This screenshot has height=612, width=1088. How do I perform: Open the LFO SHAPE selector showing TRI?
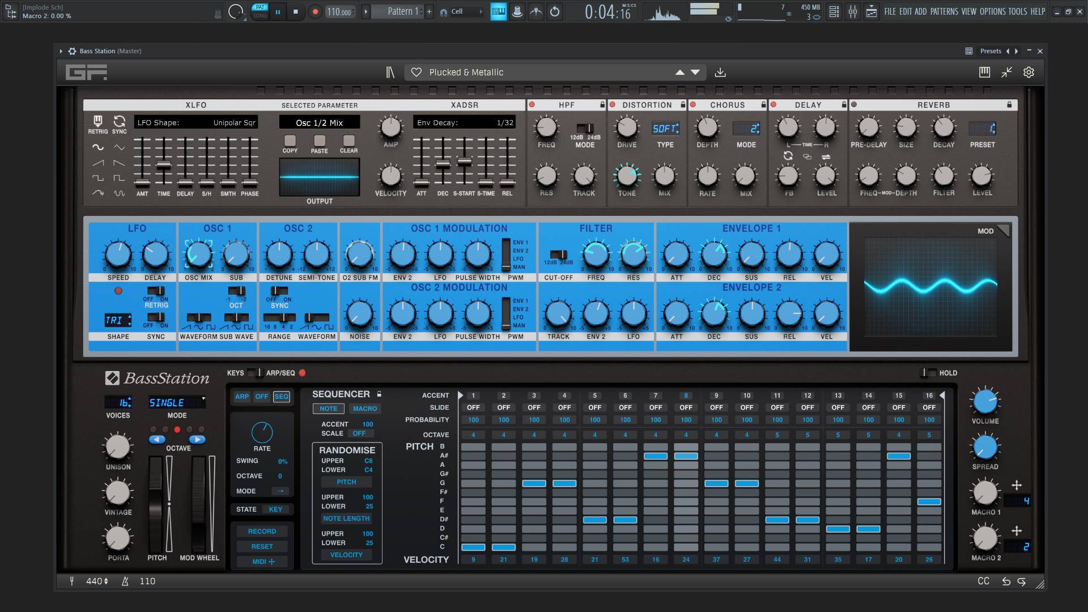[x=118, y=320]
